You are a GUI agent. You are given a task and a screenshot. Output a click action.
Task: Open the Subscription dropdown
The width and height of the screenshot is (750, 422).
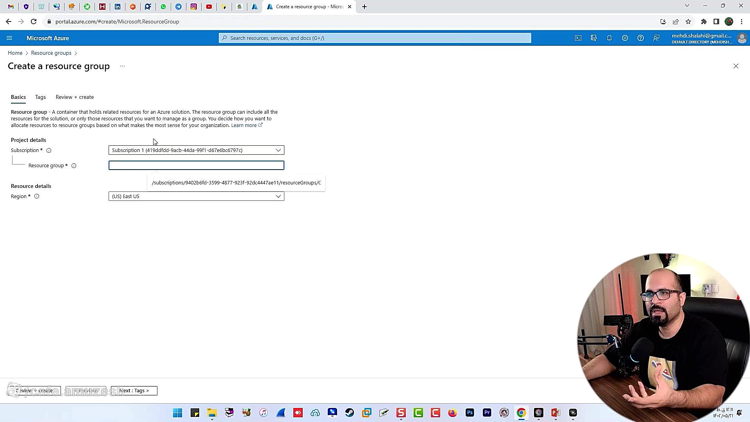pyautogui.click(x=196, y=150)
